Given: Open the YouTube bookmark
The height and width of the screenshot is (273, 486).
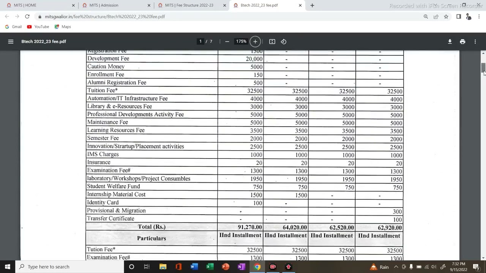Looking at the screenshot, I should pyautogui.click(x=38, y=27).
